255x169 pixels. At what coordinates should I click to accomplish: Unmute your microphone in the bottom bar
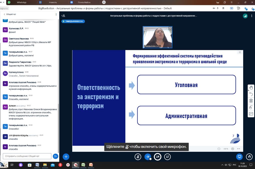pyautogui.click(x=138, y=157)
